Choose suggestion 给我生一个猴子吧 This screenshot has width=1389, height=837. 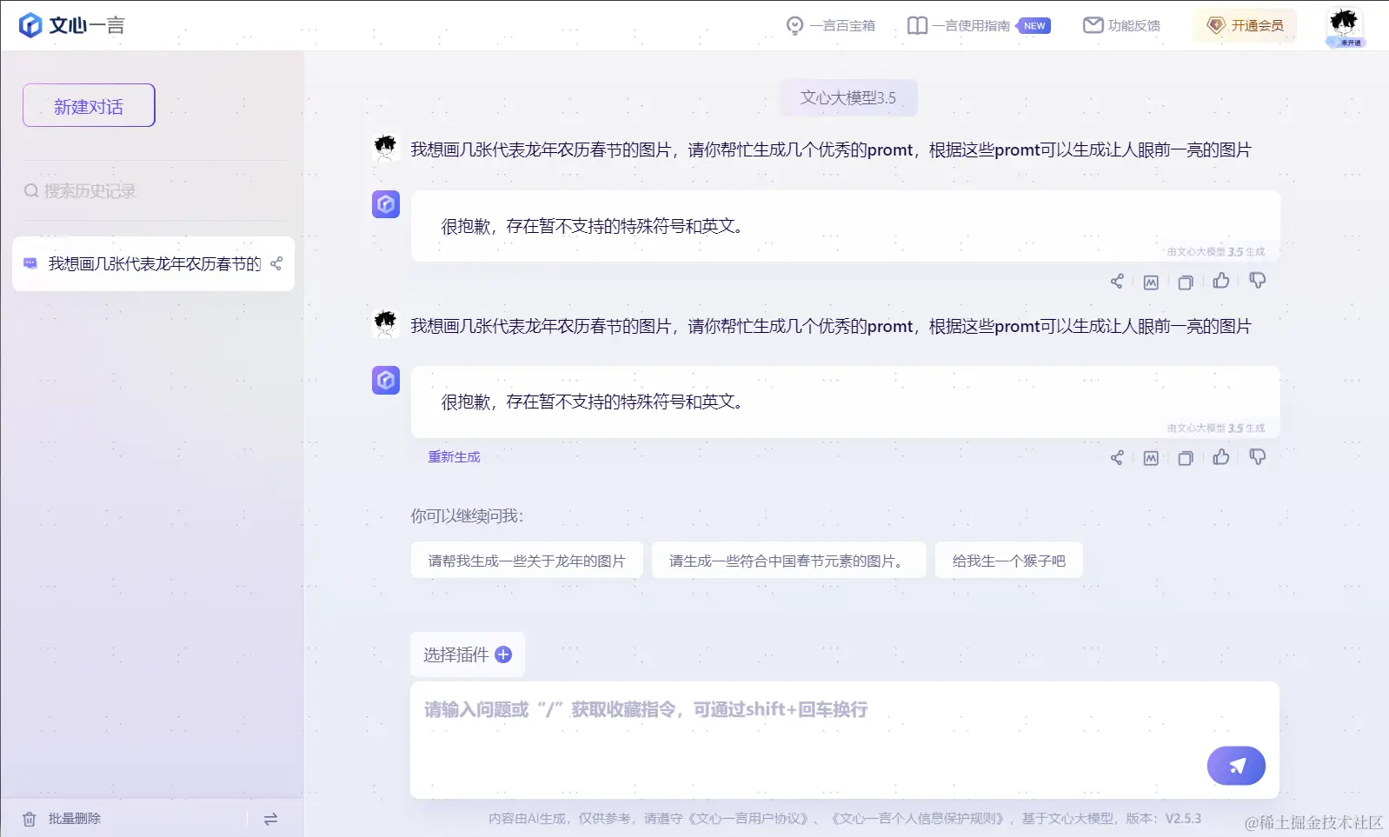(x=1008, y=561)
